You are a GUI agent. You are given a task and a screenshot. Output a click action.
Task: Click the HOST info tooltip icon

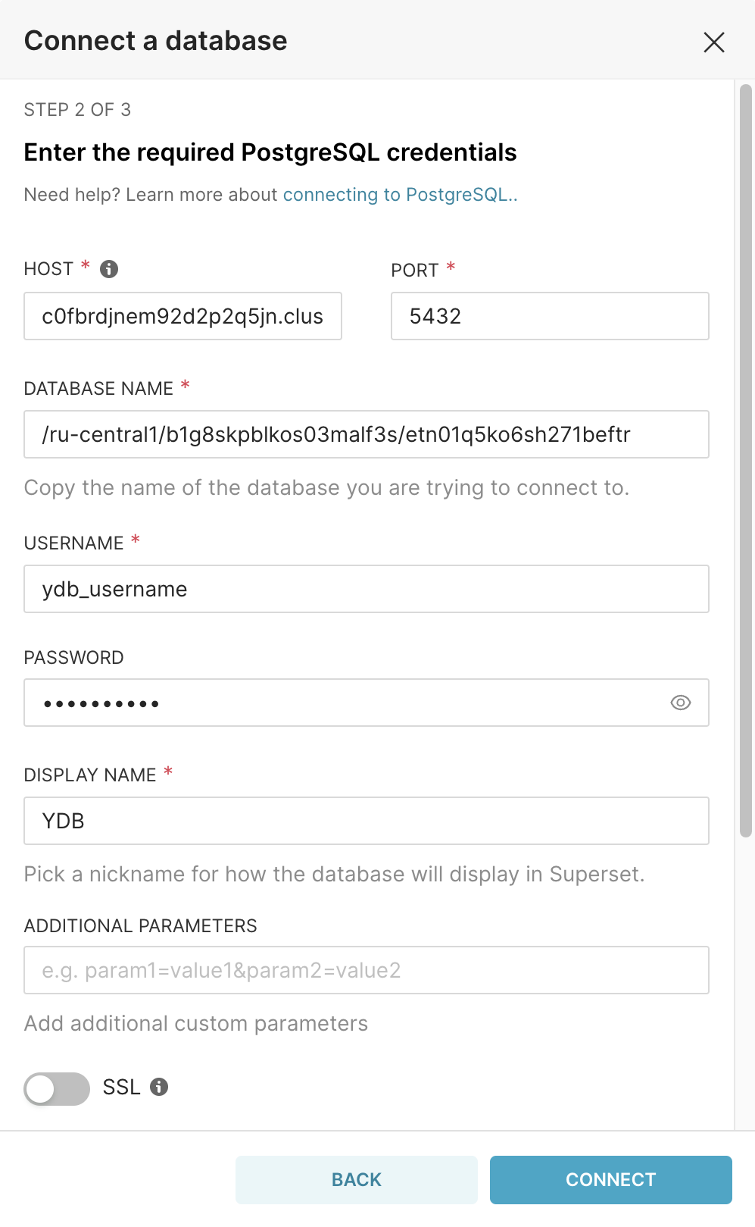109,269
